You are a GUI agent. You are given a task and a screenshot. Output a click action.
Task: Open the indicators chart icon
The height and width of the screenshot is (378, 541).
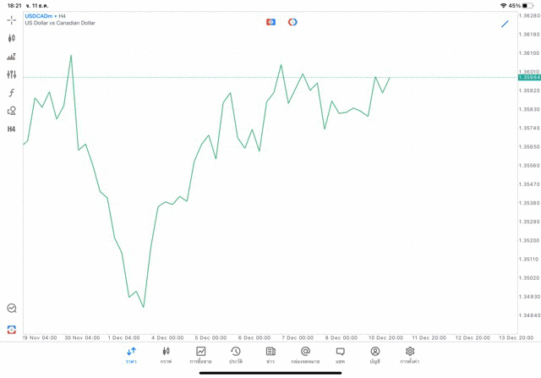[11, 57]
